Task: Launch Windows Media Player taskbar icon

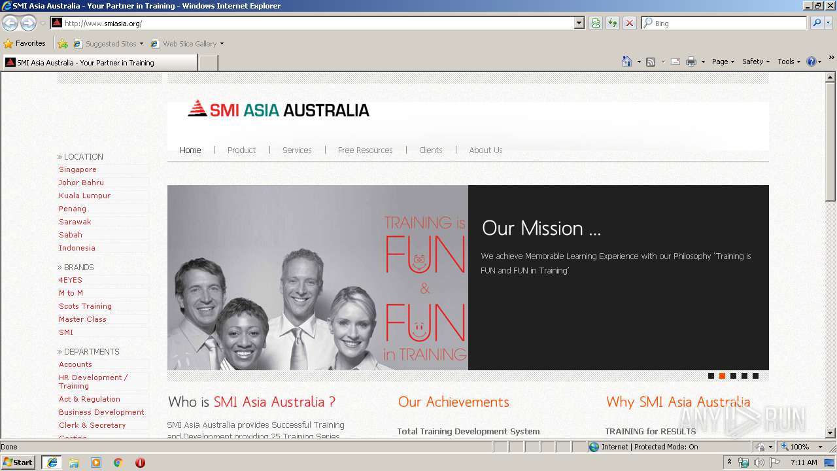Action: point(96,462)
